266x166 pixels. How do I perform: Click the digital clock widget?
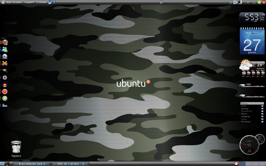(x=252, y=17)
